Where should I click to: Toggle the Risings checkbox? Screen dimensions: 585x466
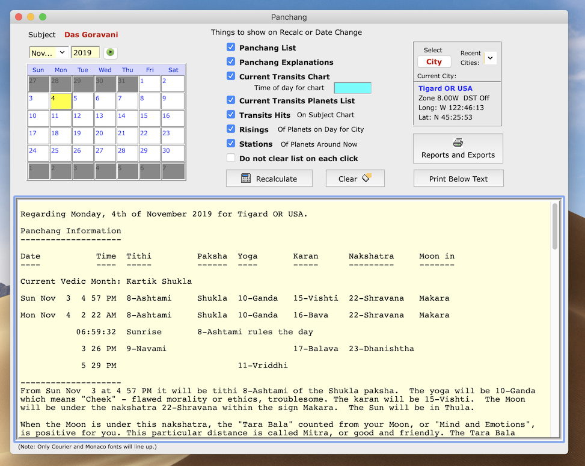click(x=231, y=129)
